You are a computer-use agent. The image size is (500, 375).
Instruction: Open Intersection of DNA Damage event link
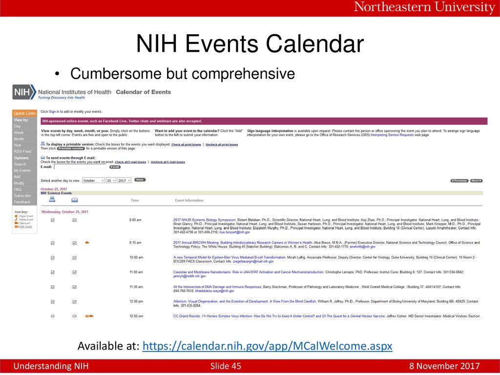(217, 287)
